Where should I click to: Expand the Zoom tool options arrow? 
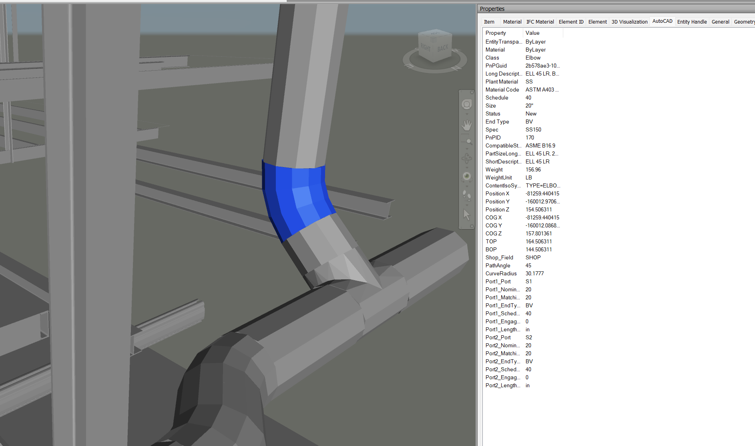click(x=467, y=149)
